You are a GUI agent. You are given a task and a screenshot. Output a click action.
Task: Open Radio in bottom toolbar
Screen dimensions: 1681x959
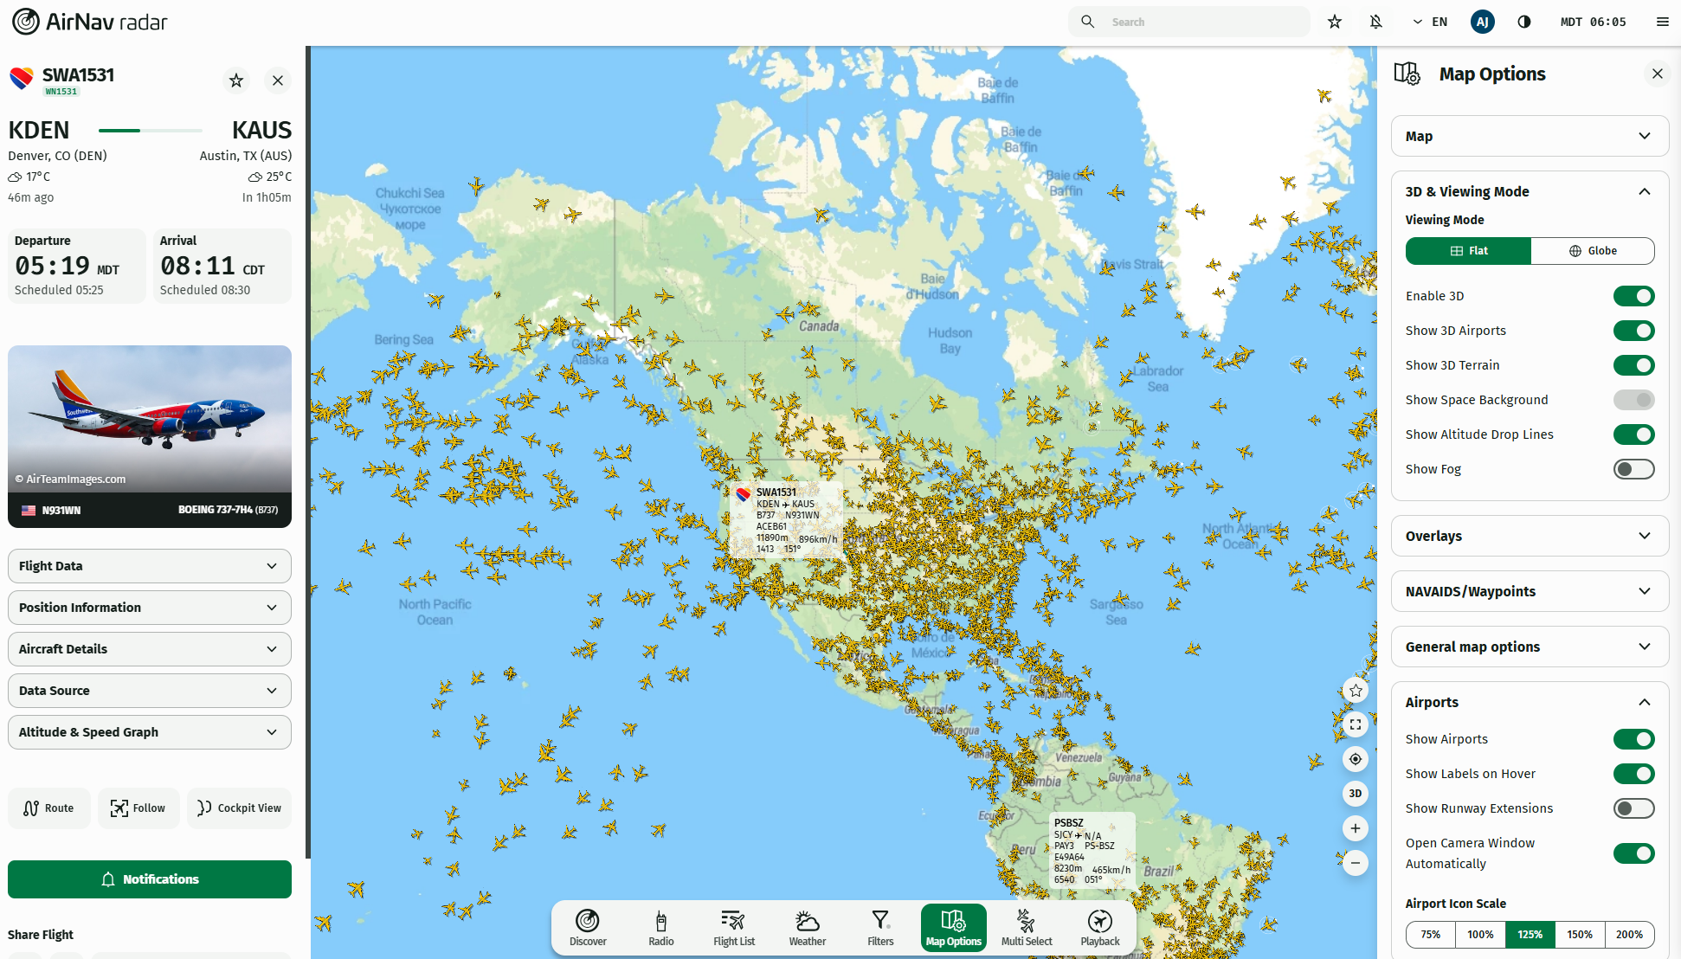coord(661,928)
